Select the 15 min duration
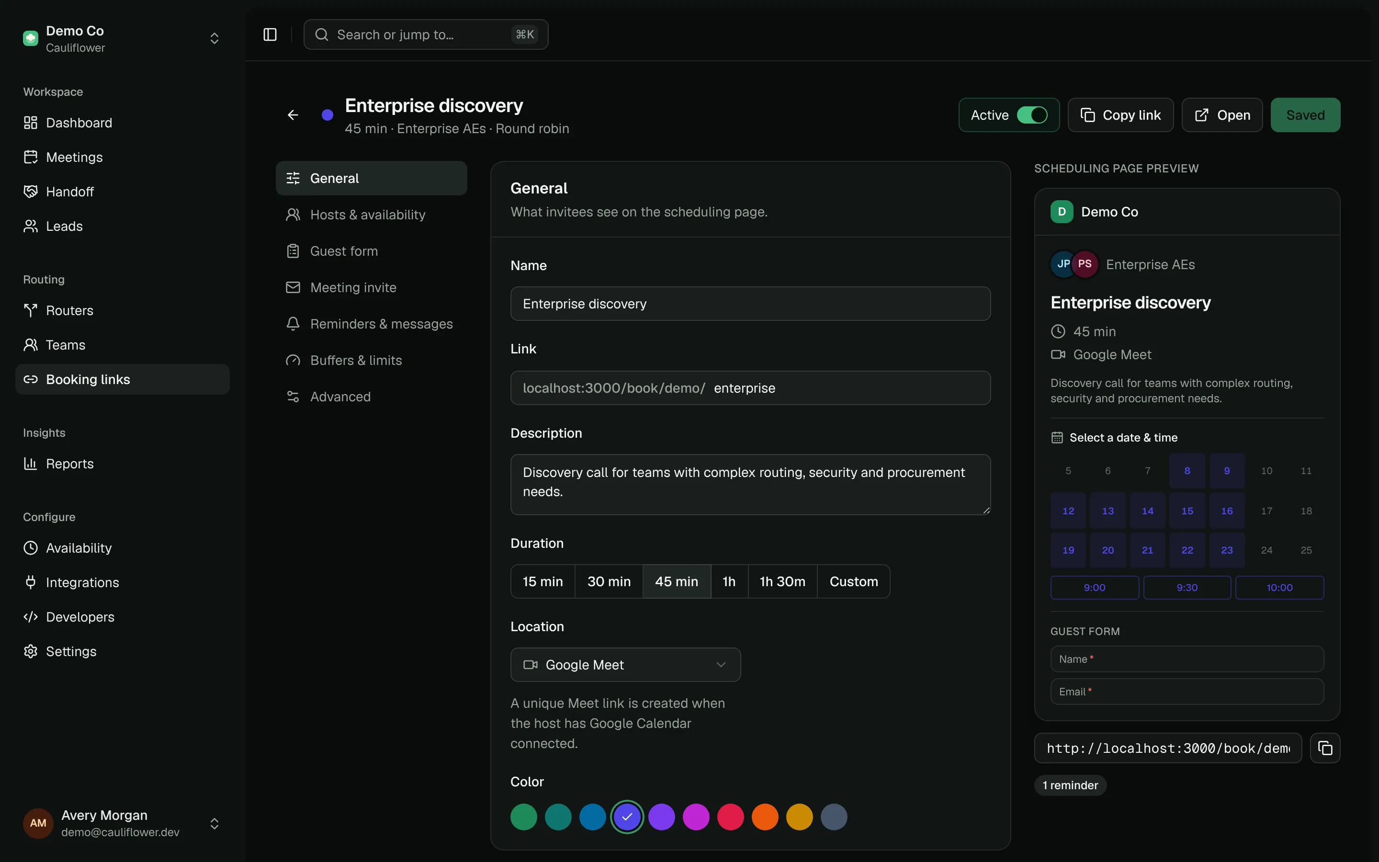 [543, 581]
